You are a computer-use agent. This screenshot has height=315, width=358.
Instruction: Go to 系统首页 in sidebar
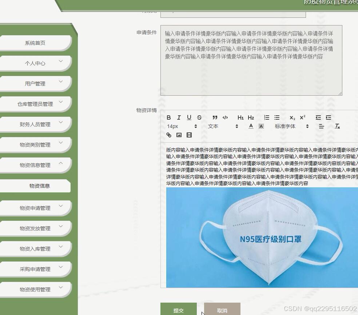pos(35,43)
